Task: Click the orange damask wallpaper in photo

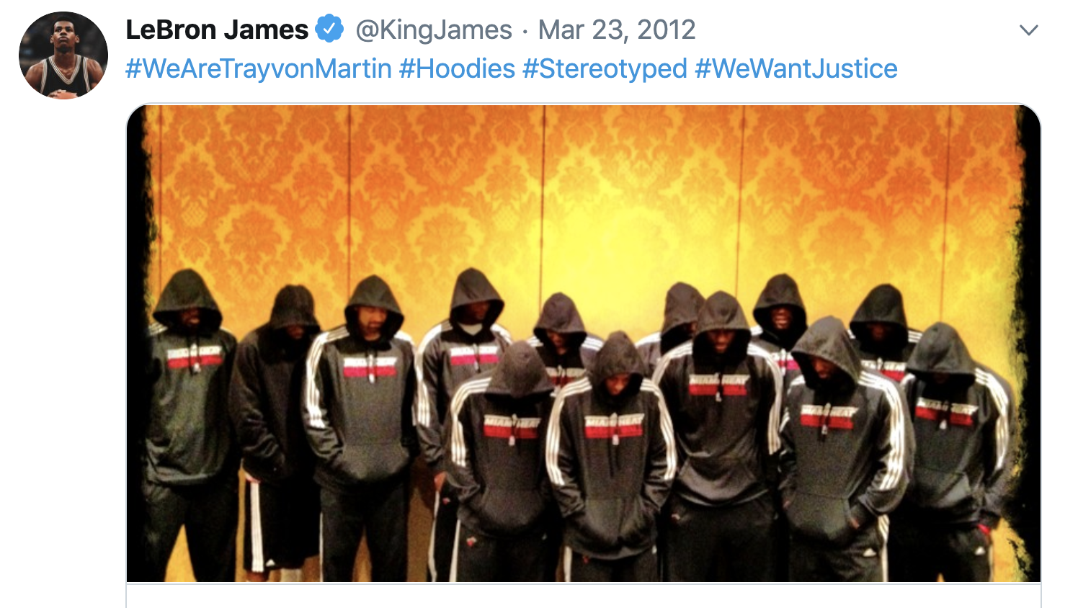Action: 584,187
